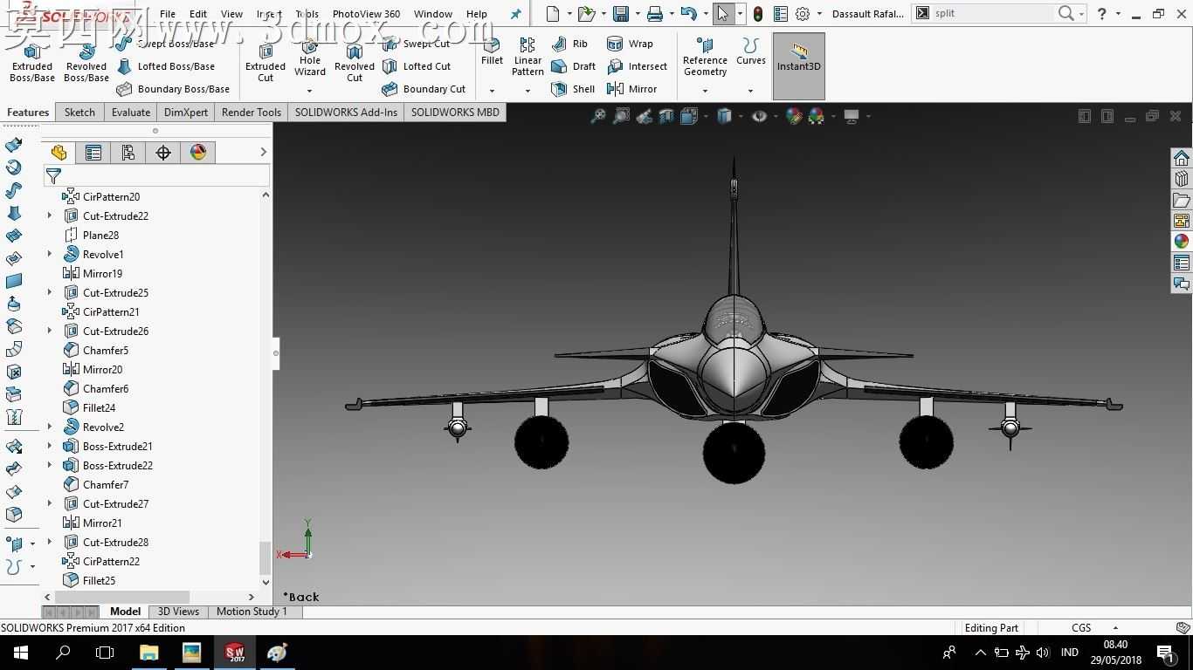
Task: Select the Extruded Boss/Base tool
Action: pos(32,63)
